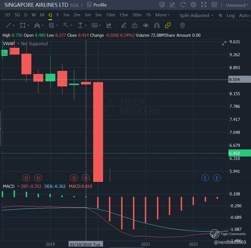Viewport: 251px width, 248px height.
Task: Switch to the 1h interval
Action: pyautogui.click(x=148, y=15)
